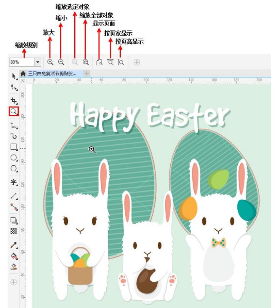Select the Transparency checkerboard tool
This screenshot has height=308, width=280.
(x=13, y=231)
